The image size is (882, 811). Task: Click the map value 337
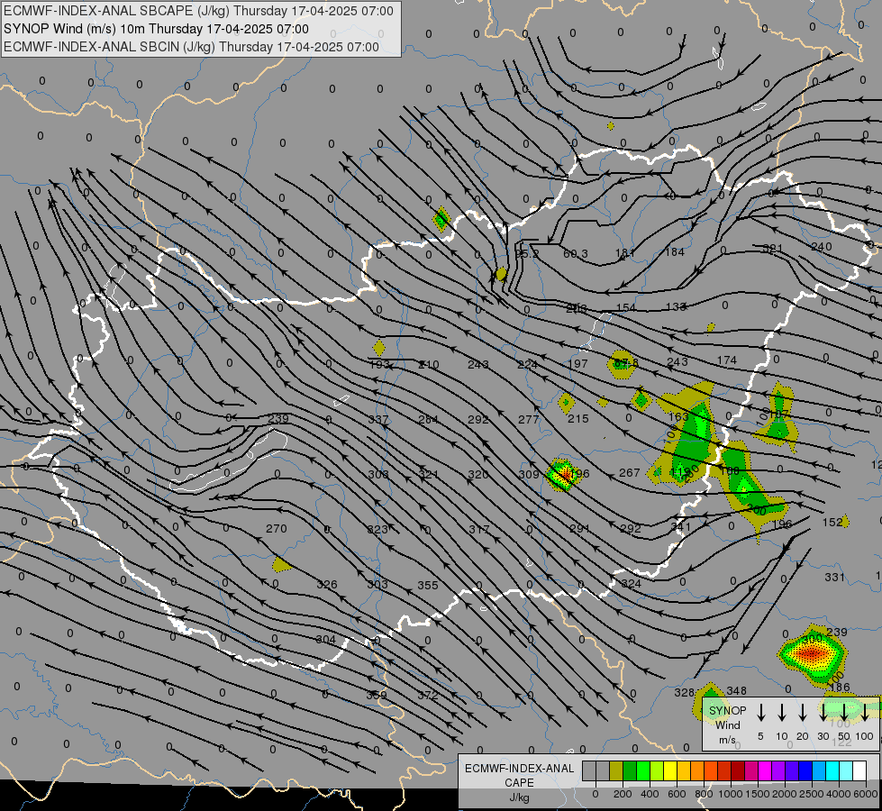378,420
